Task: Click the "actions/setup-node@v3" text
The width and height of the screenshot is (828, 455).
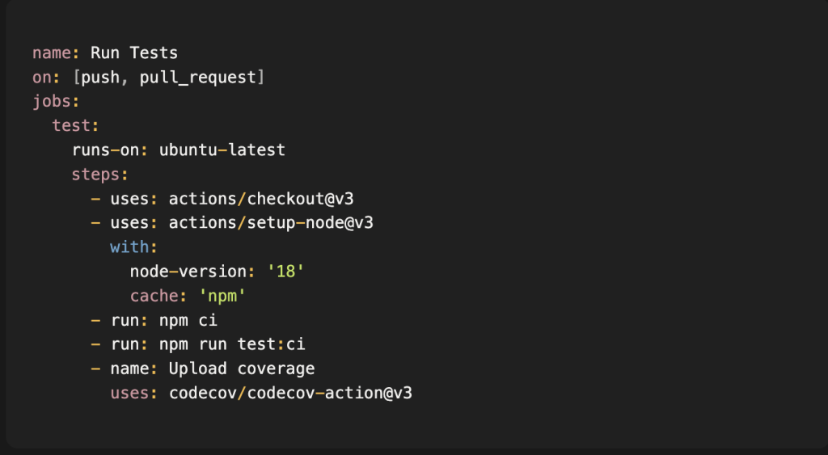Action: (271, 223)
